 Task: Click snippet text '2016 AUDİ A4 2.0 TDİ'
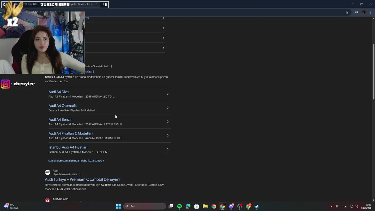(99, 96)
